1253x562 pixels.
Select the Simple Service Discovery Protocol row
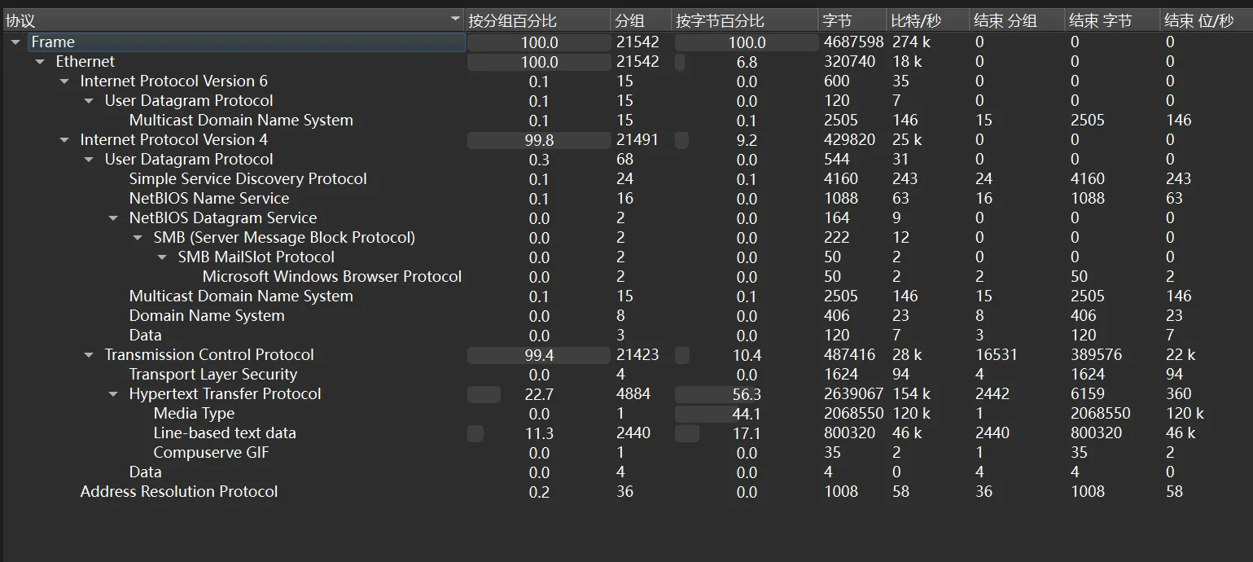(248, 179)
